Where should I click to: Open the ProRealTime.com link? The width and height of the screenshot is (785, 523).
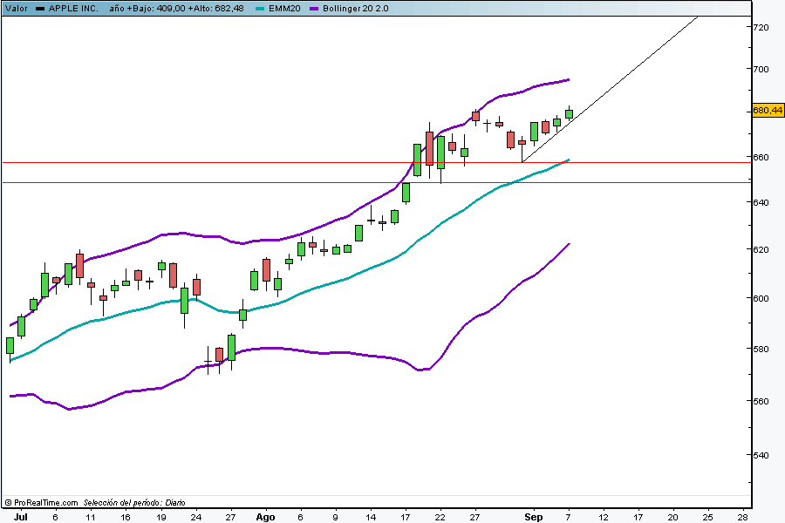coord(45,503)
